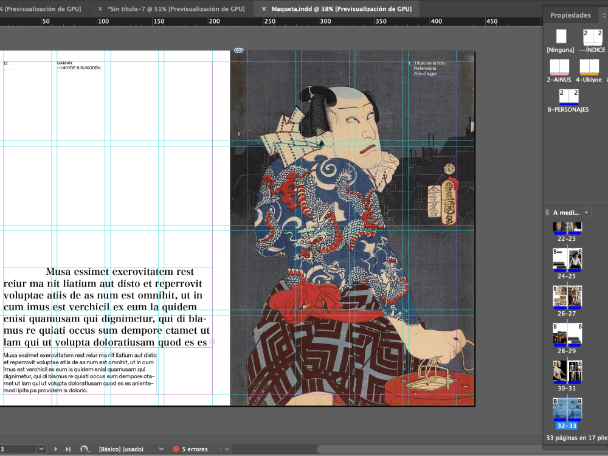The height and width of the screenshot is (456, 608).
Task: Open the [Básico] (usado) profile dropdown
Action: 131,449
